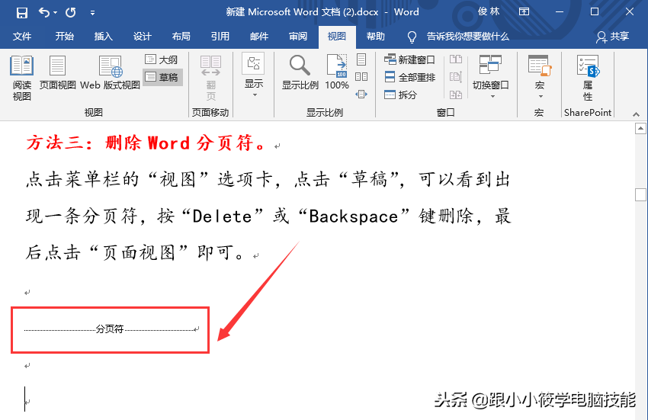This screenshot has width=648, height=420.
Task: Click the View Side by Side icon
Action: (x=455, y=59)
